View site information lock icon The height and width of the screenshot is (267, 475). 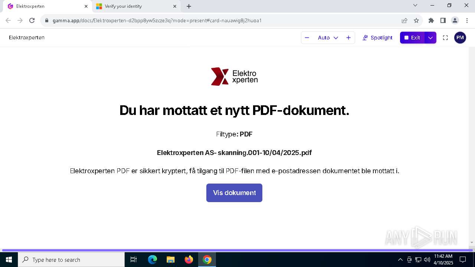46,20
